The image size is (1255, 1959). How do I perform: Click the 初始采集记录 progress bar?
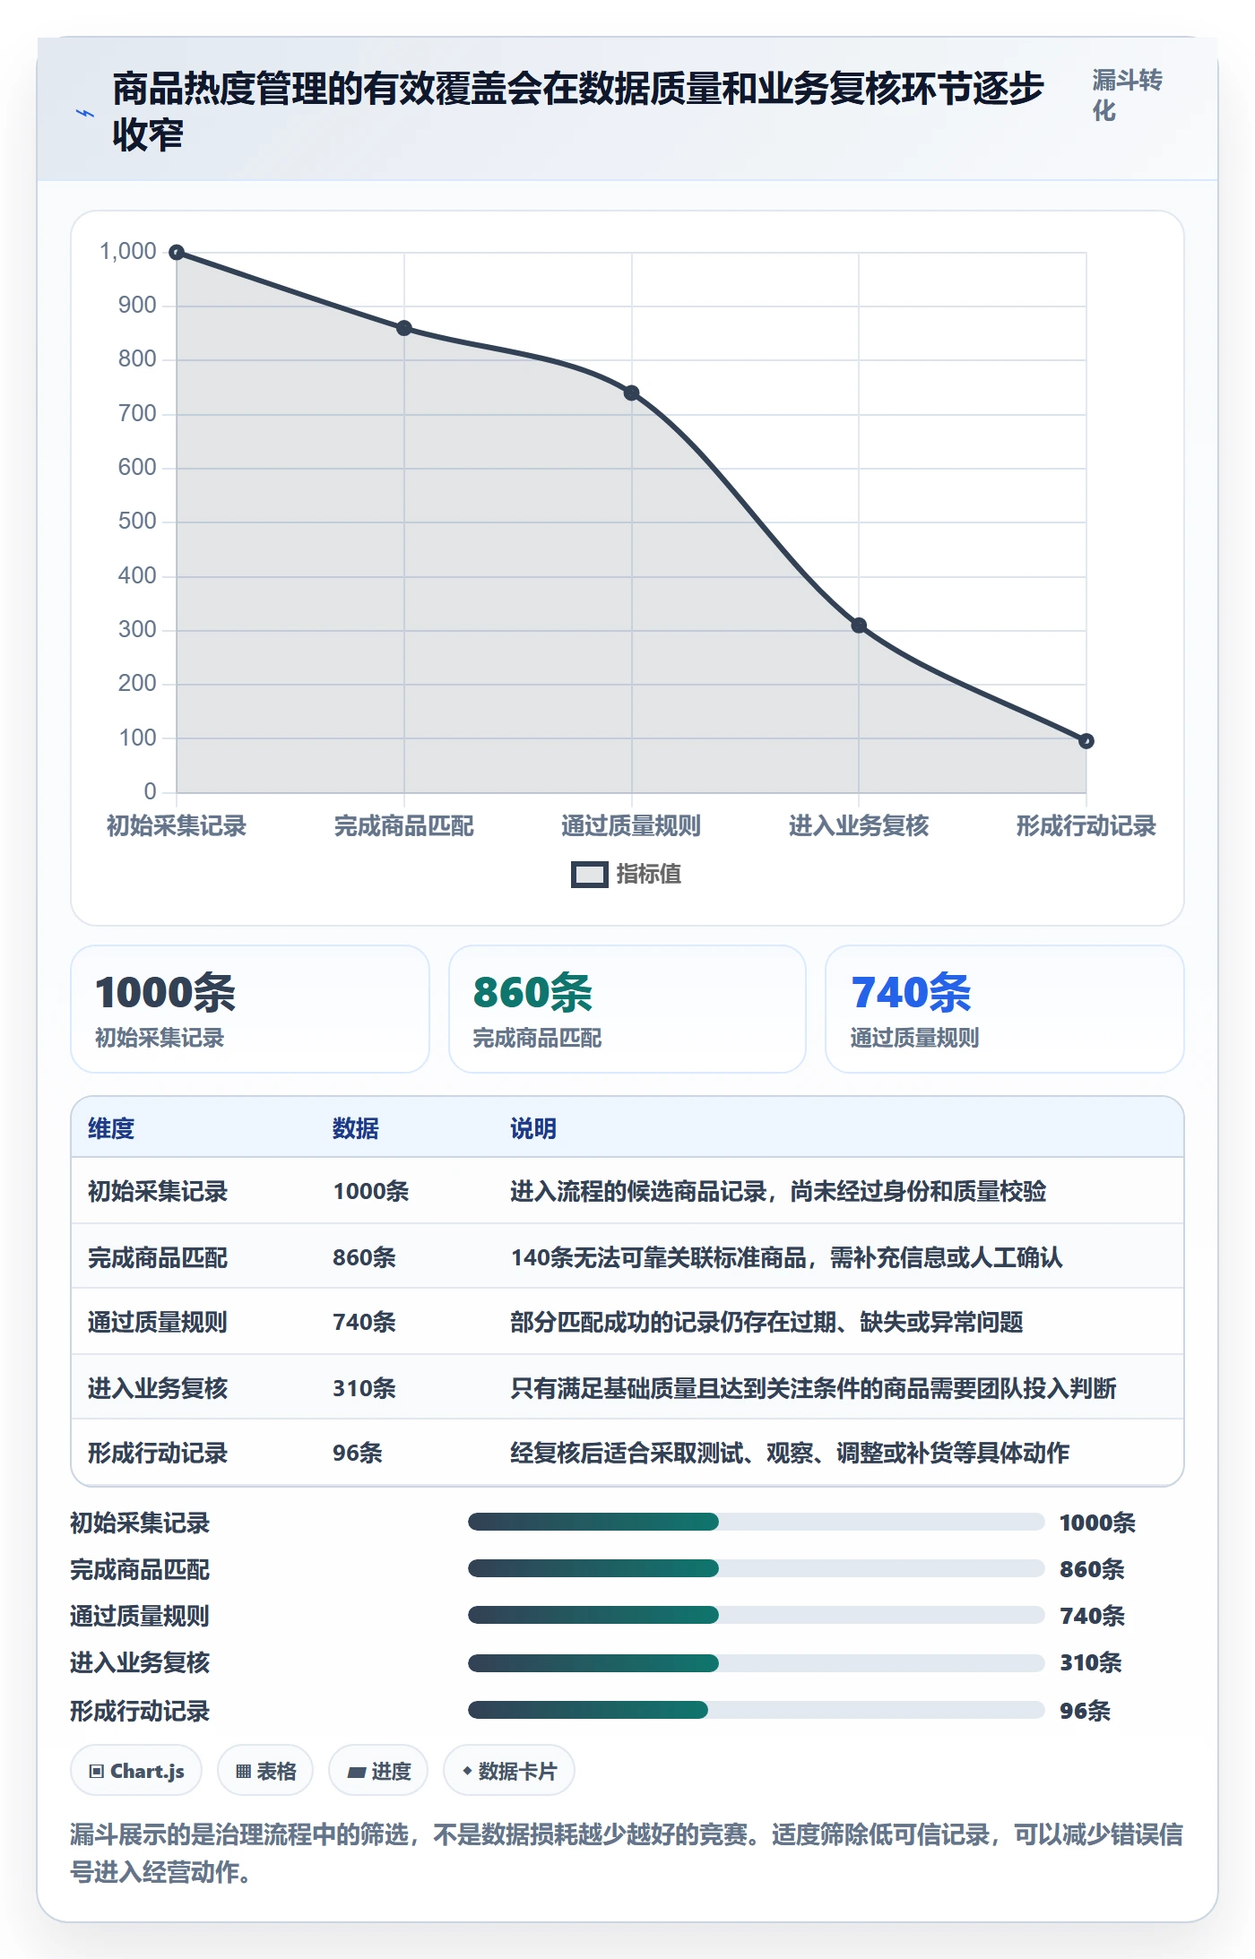click(756, 1522)
